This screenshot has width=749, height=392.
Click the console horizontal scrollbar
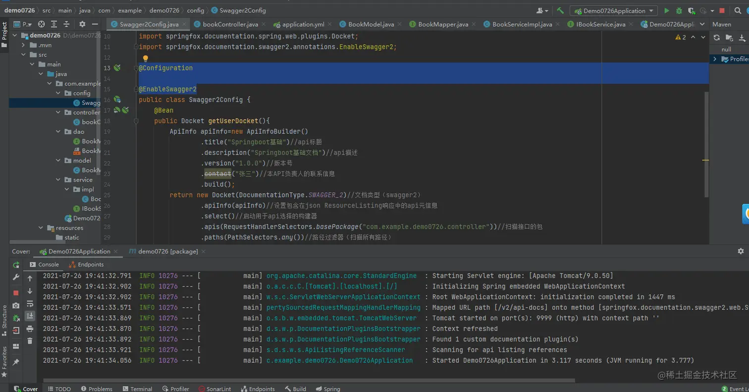coord(307,381)
